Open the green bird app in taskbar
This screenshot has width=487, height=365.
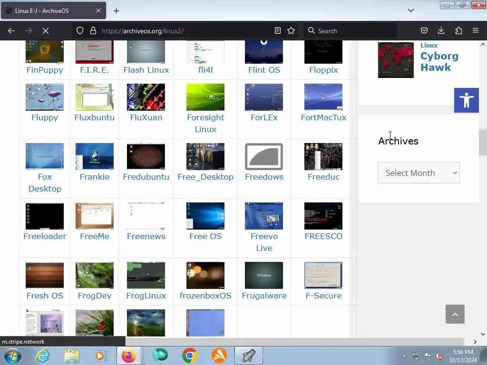coord(160,355)
